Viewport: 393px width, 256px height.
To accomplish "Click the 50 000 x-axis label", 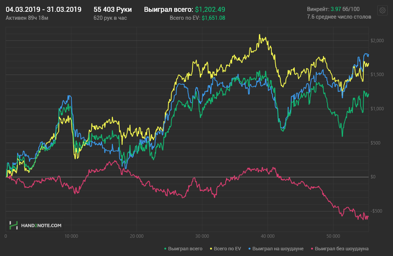I will pos(333,236).
